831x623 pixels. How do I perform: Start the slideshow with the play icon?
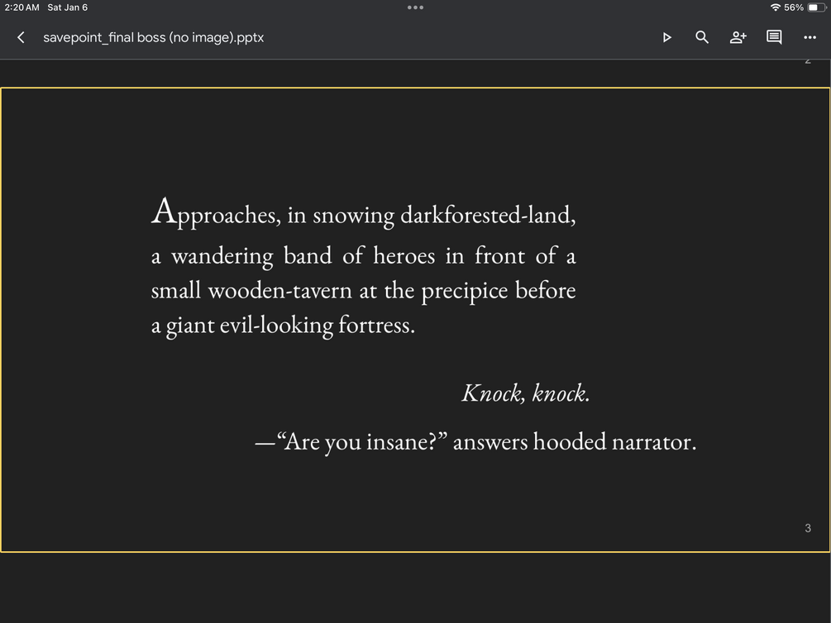tap(667, 38)
